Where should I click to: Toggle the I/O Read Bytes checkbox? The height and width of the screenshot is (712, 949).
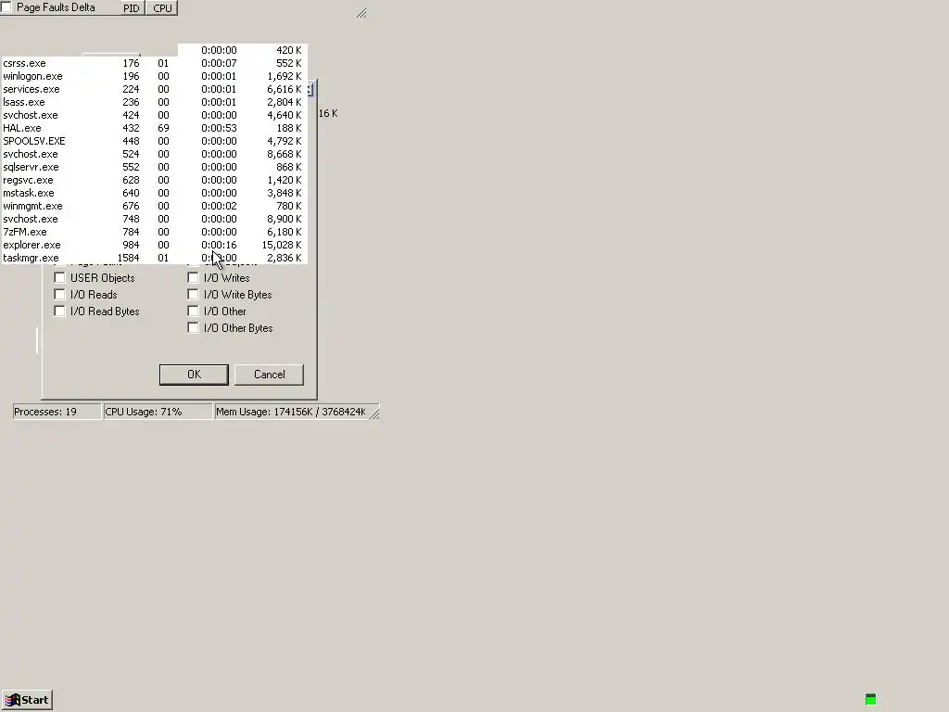coord(59,311)
